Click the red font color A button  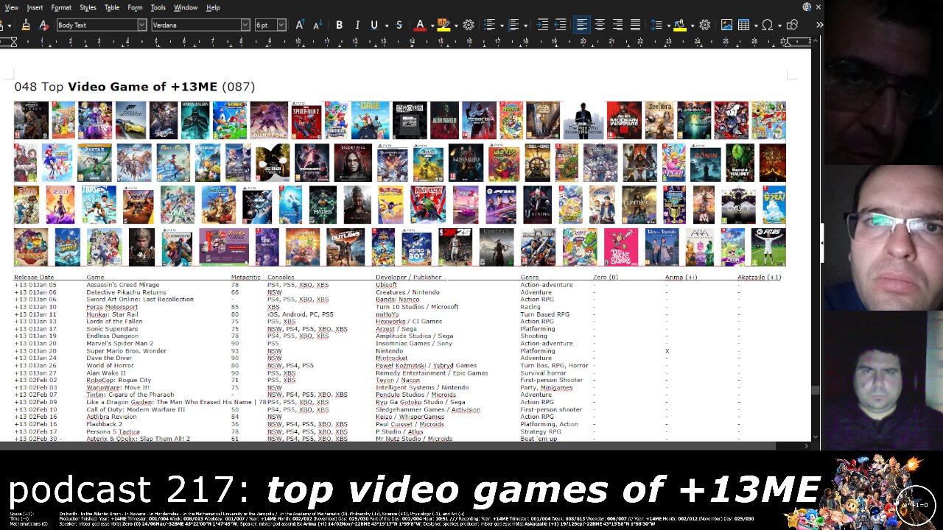click(421, 25)
